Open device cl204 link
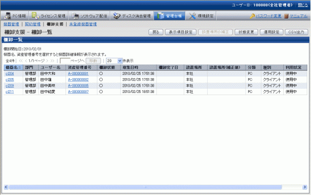 coord(10,74)
